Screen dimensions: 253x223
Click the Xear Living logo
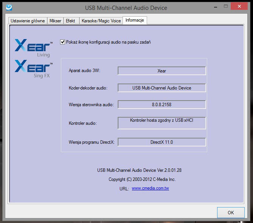[34, 48]
